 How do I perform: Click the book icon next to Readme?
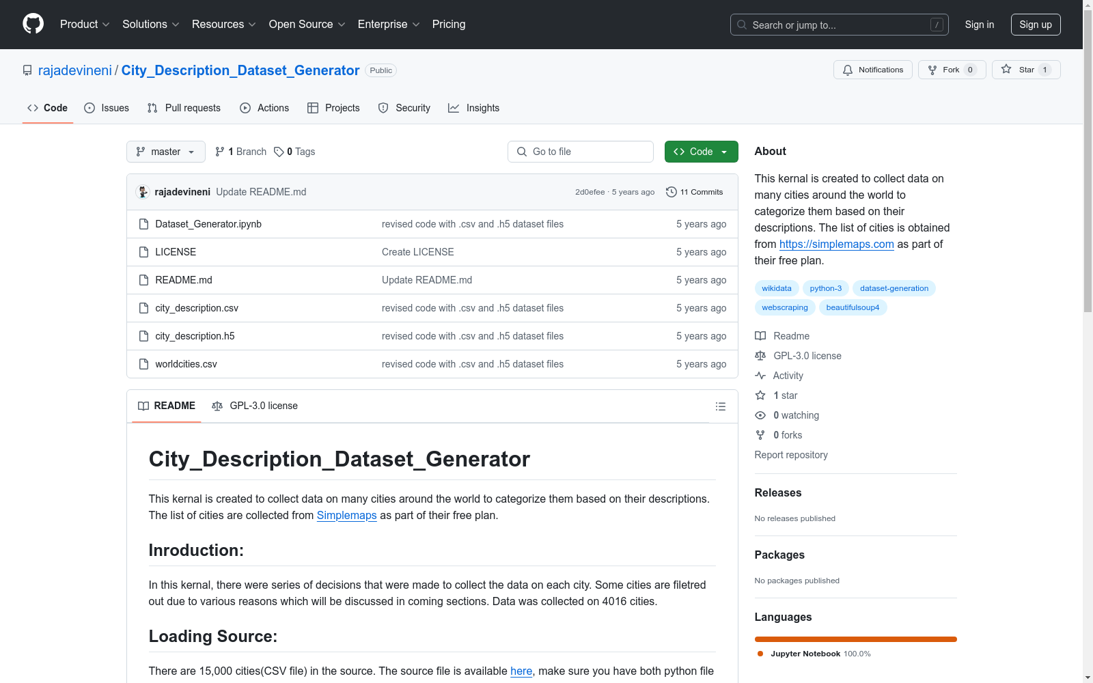[760, 336]
